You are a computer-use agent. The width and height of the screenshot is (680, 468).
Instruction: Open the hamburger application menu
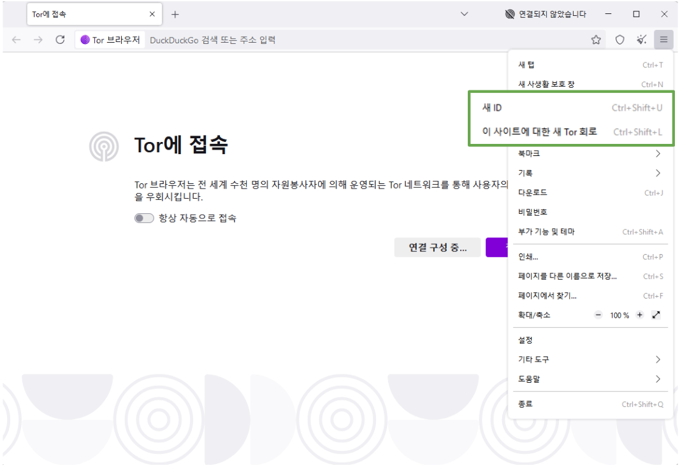coord(663,39)
